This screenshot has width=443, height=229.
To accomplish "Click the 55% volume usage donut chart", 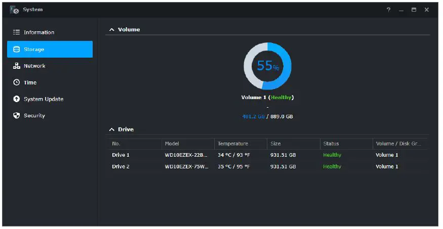I will (267, 66).
